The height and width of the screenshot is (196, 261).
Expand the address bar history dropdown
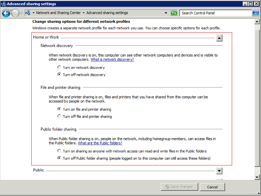pyautogui.click(x=166, y=13)
